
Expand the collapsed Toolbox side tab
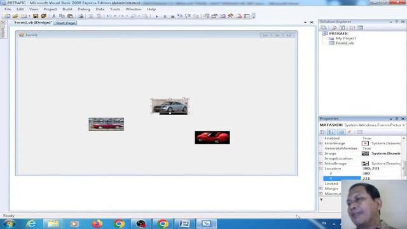pyautogui.click(x=3, y=29)
